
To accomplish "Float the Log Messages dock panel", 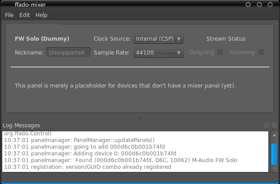I will (267, 125).
